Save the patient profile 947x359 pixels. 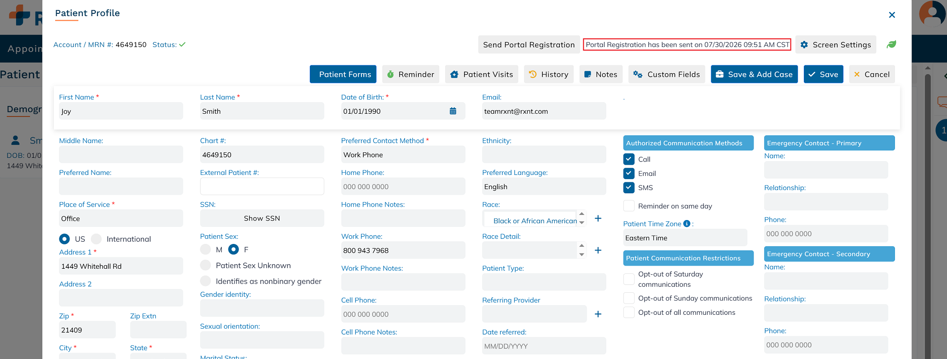click(x=824, y=74)
